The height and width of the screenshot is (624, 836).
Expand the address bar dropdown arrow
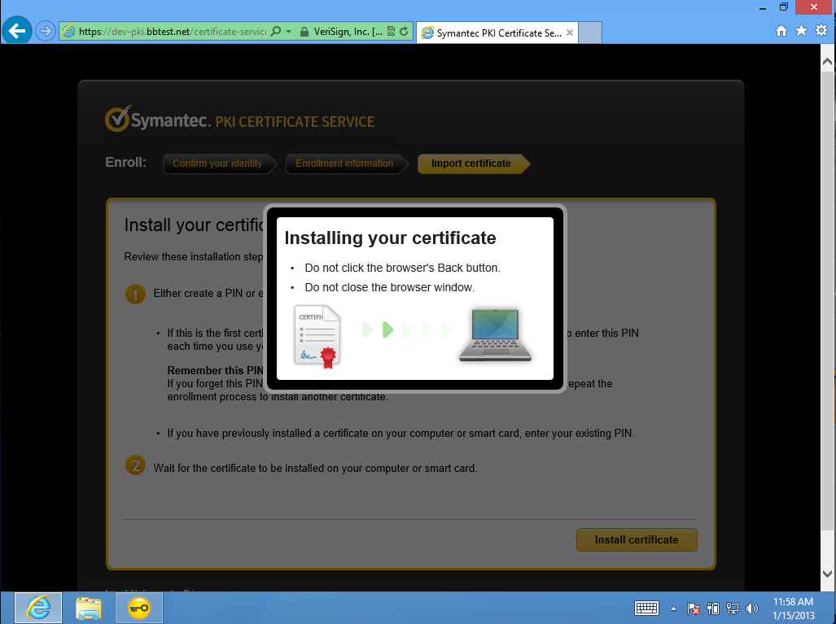(x=288, y=32)
